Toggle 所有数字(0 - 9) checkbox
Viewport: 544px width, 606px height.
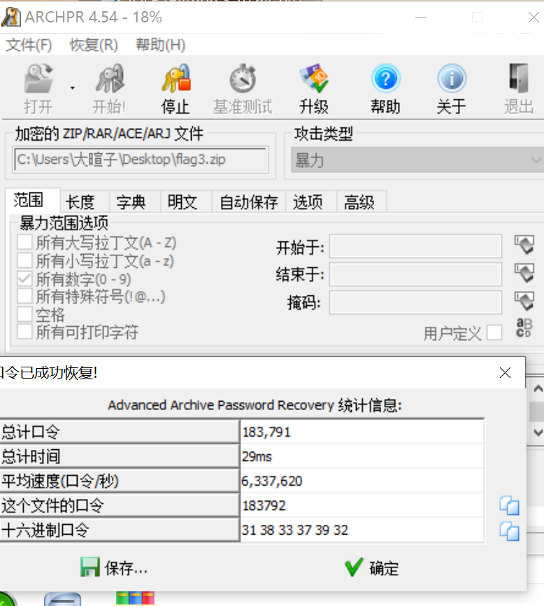click(x=24, y=279)
